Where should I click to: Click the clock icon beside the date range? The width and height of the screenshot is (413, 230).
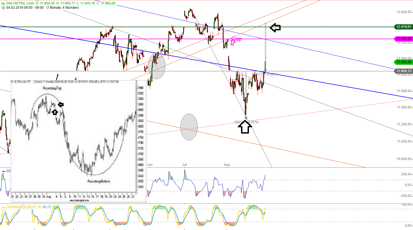(x=3, y=8)
